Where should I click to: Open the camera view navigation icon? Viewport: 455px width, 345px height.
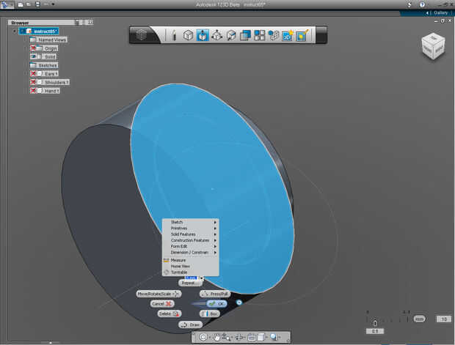251,337
